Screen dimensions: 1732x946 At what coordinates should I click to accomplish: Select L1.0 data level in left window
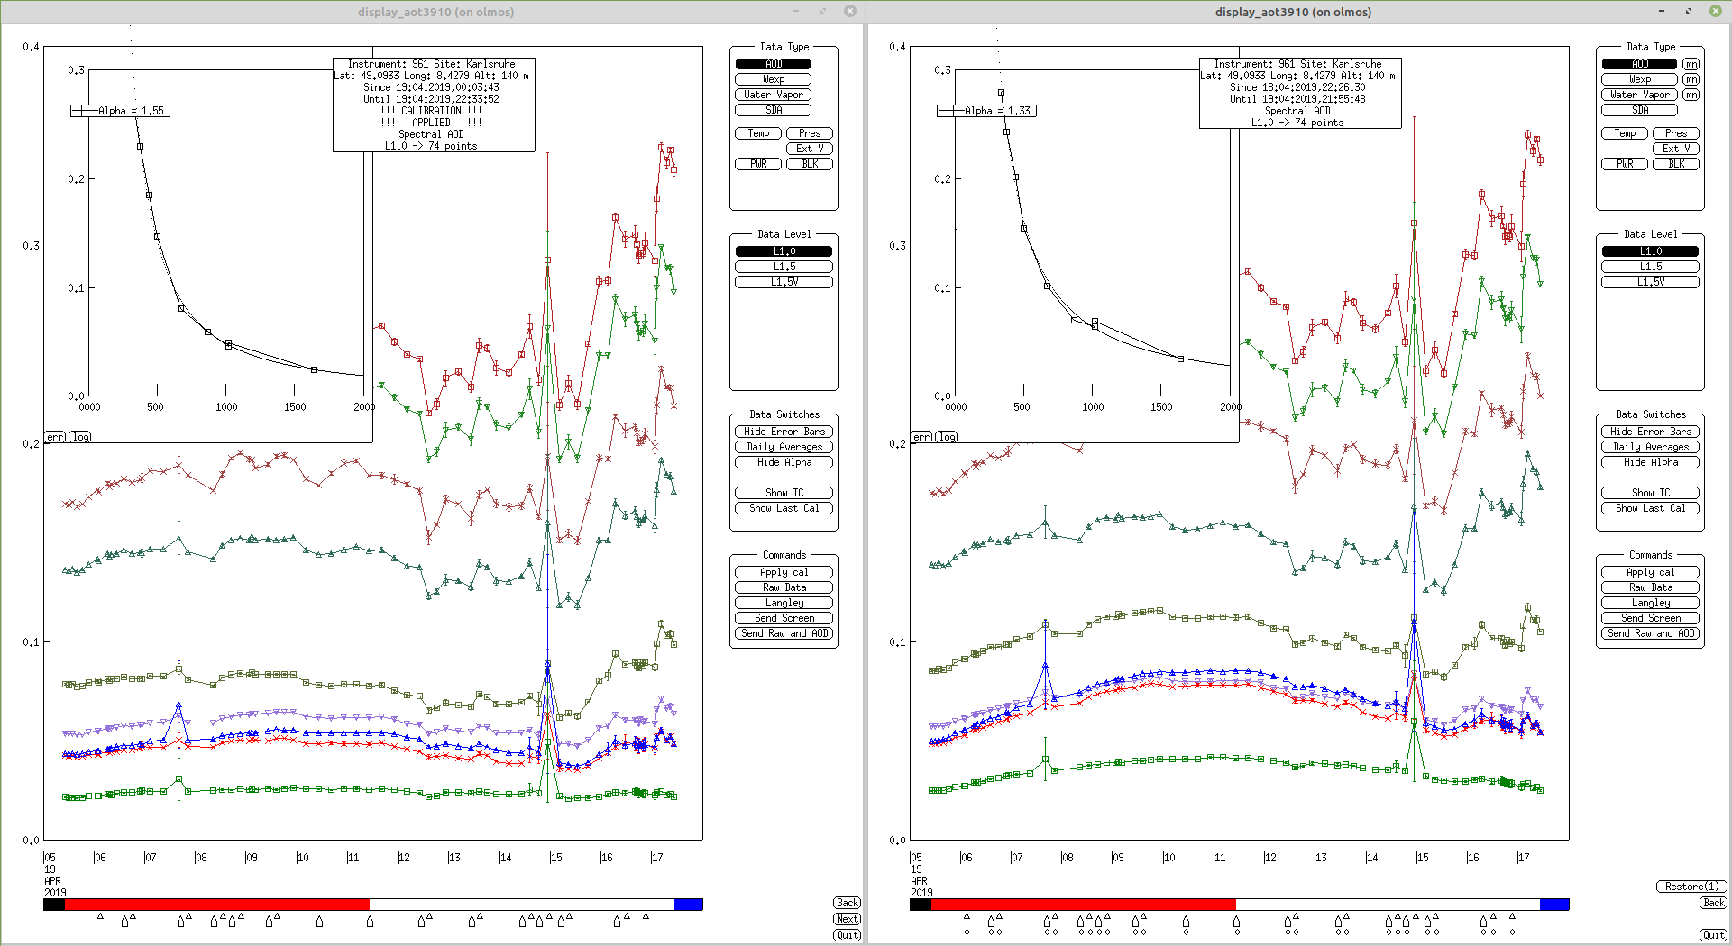pos(784,251)
